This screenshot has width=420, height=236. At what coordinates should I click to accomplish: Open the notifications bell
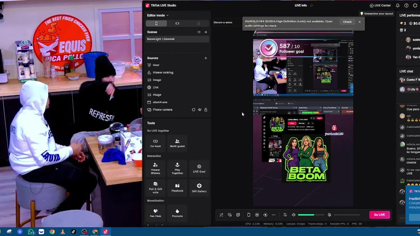coord(398,6)
